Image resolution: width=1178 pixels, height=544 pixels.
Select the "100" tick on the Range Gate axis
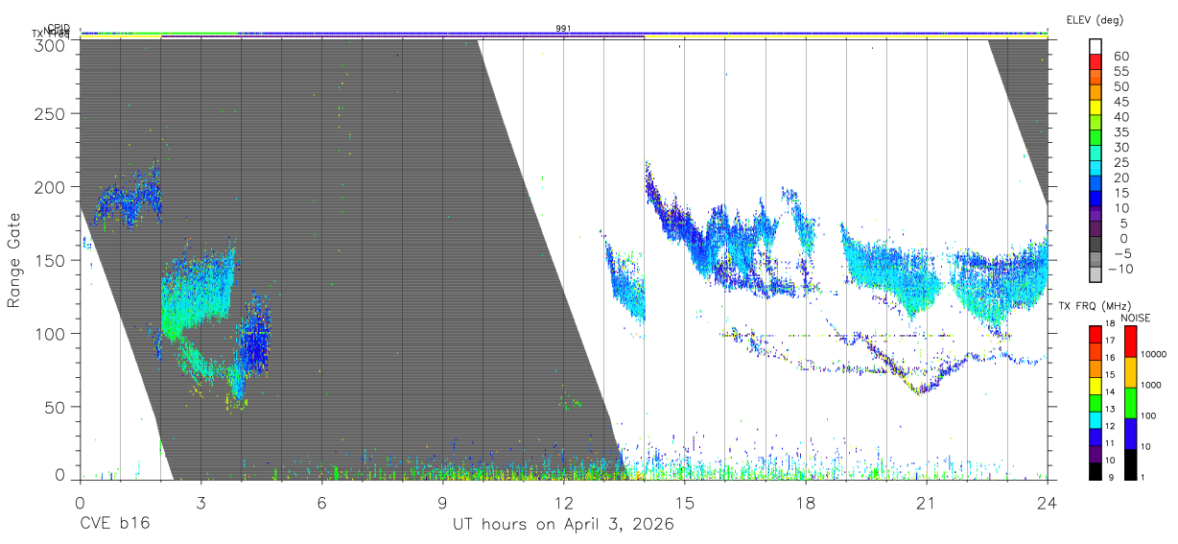point(49,333)
